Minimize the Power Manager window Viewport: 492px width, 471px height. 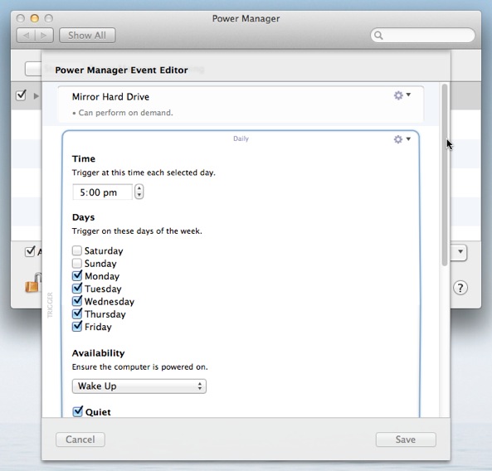35,18
